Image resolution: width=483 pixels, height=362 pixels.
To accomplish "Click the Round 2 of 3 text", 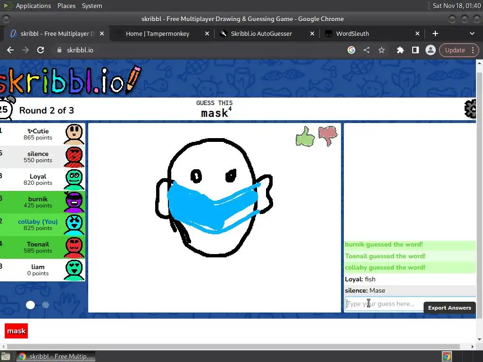I will click(x=47, y=110).
